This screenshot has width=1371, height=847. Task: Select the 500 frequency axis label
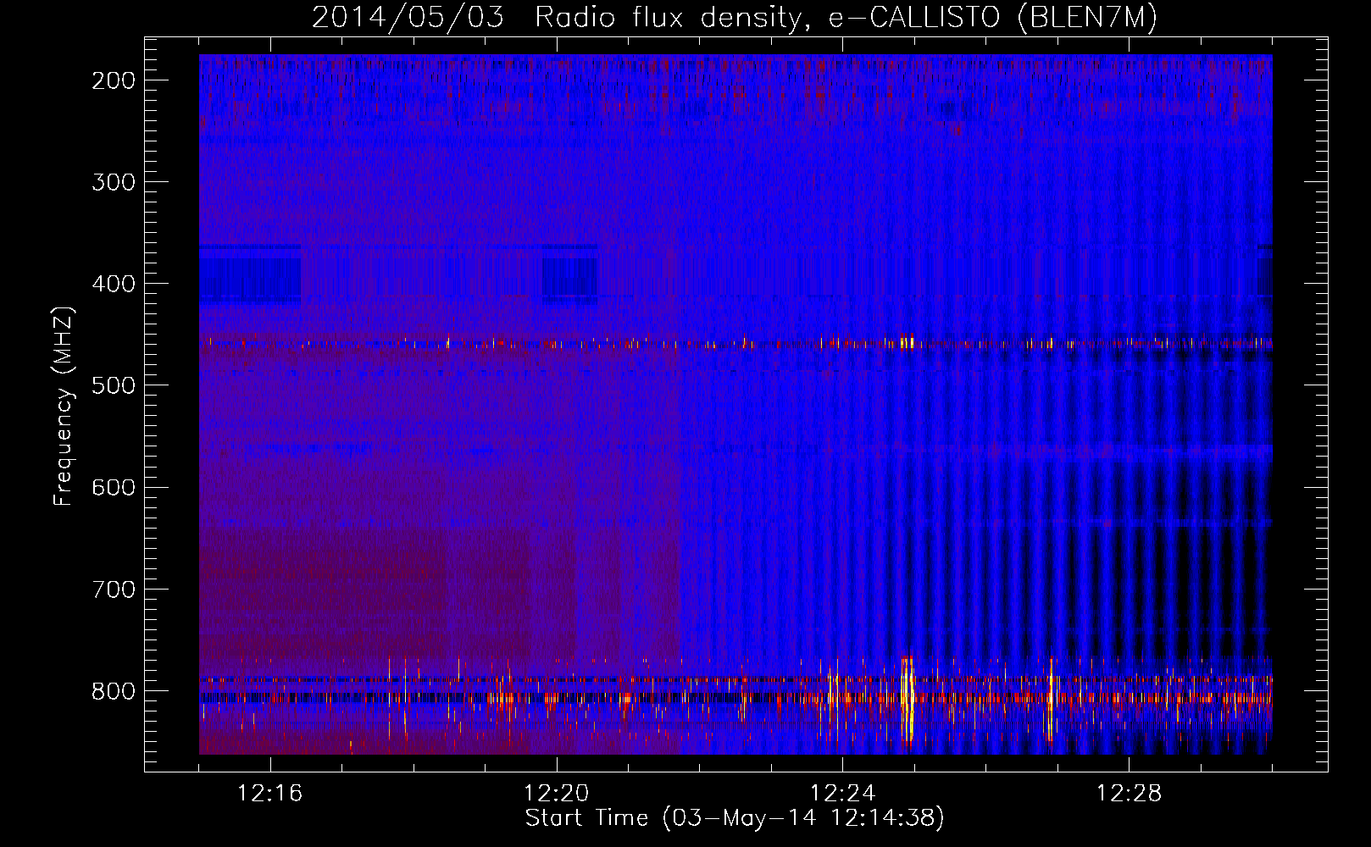114,385
